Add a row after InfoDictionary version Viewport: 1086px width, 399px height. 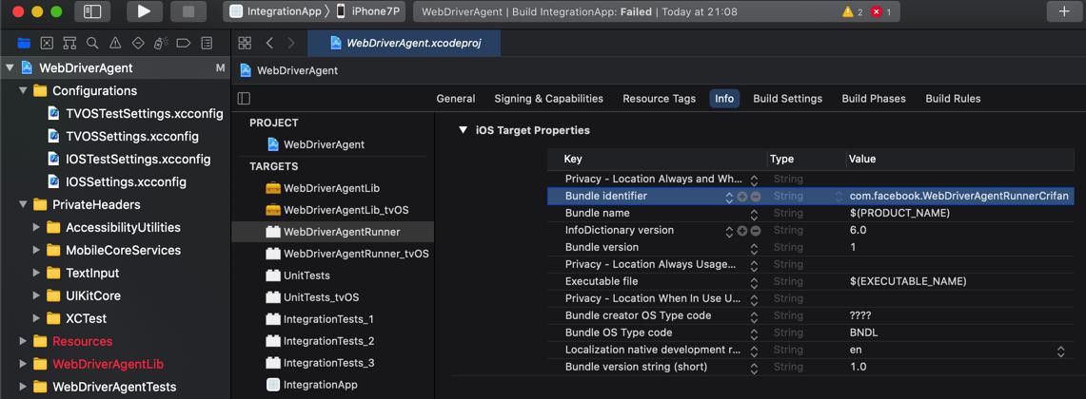(x=742, y=230)
